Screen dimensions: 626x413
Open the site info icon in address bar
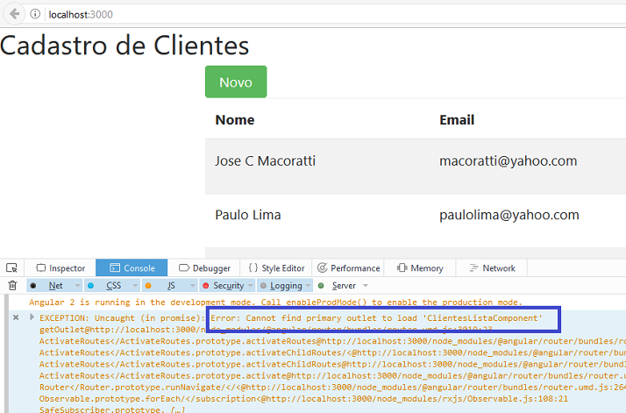(x=35, y=14)
